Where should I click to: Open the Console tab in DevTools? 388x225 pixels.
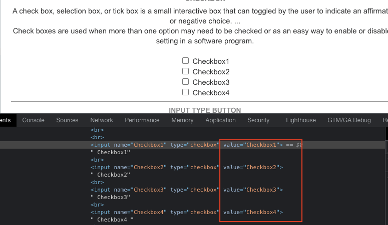(x=33, y=120)
